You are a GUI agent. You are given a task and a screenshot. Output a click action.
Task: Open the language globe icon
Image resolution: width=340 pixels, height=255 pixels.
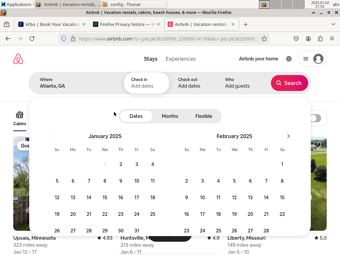tap(289, 59)
